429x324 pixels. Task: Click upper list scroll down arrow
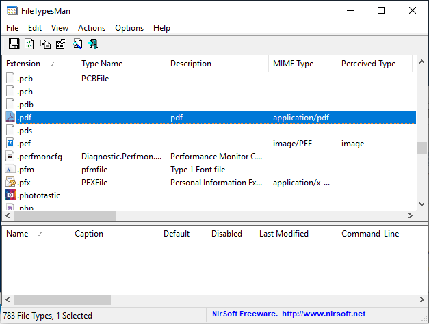(421, 204)
